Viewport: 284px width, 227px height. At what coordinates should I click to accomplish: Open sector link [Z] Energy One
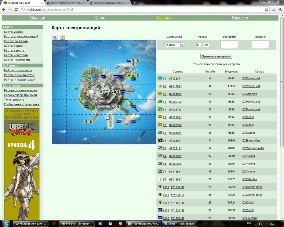click(x=251, y=140)
